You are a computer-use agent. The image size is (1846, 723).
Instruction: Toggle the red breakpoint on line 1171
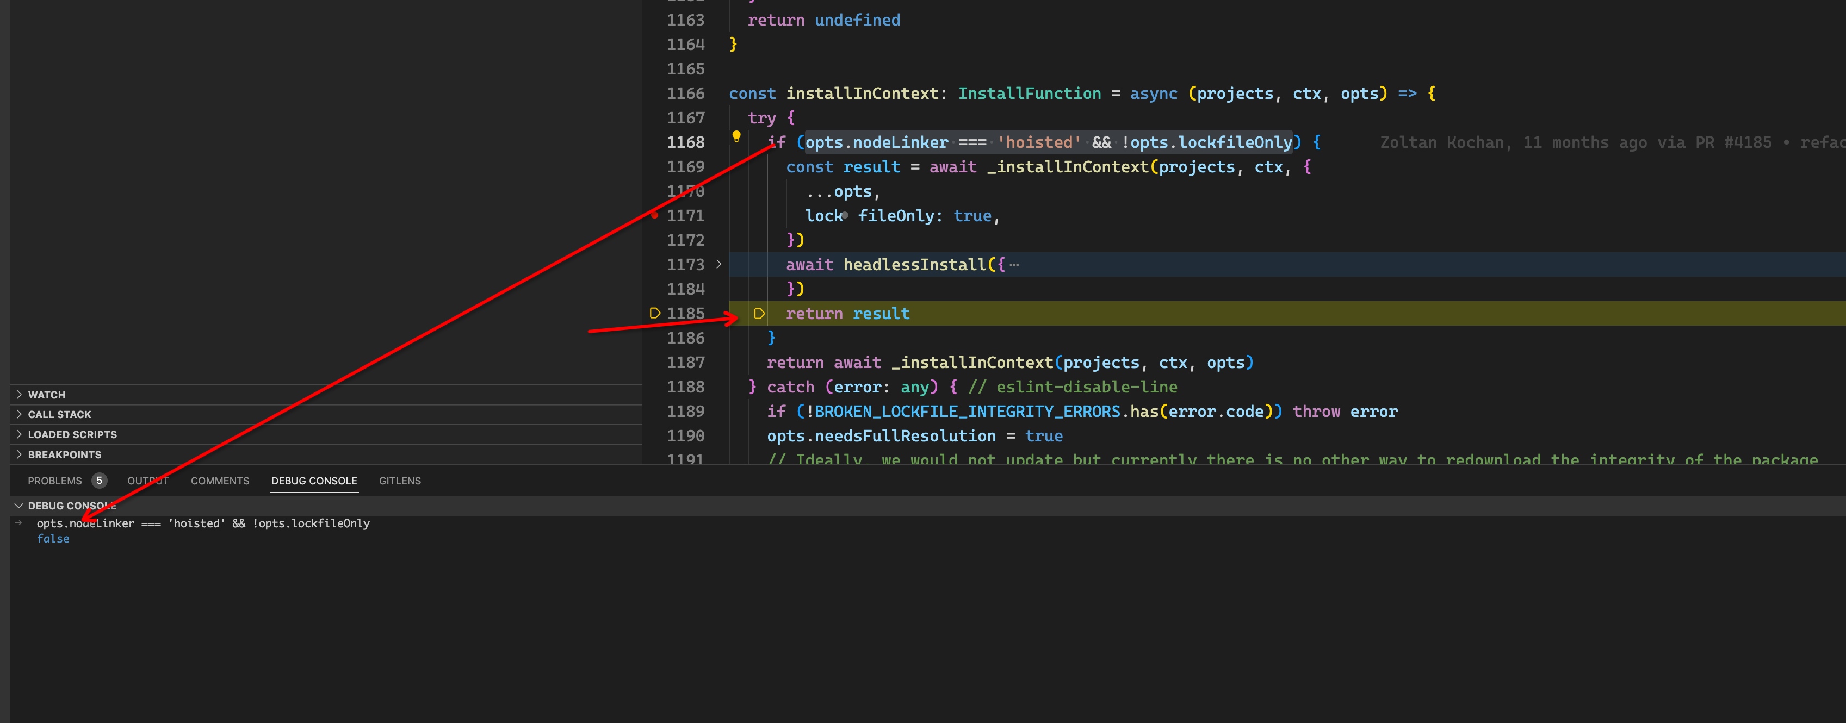coord(656,214)
